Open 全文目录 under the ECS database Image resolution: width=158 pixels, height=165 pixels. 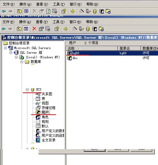(x=48, y=140)
